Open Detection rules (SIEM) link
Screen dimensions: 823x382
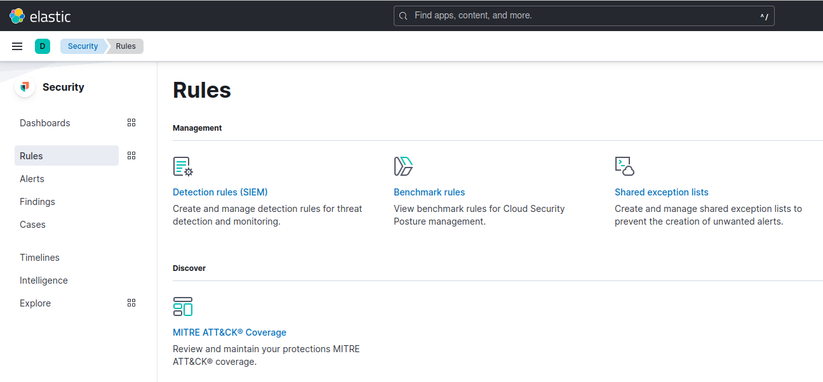220,192
